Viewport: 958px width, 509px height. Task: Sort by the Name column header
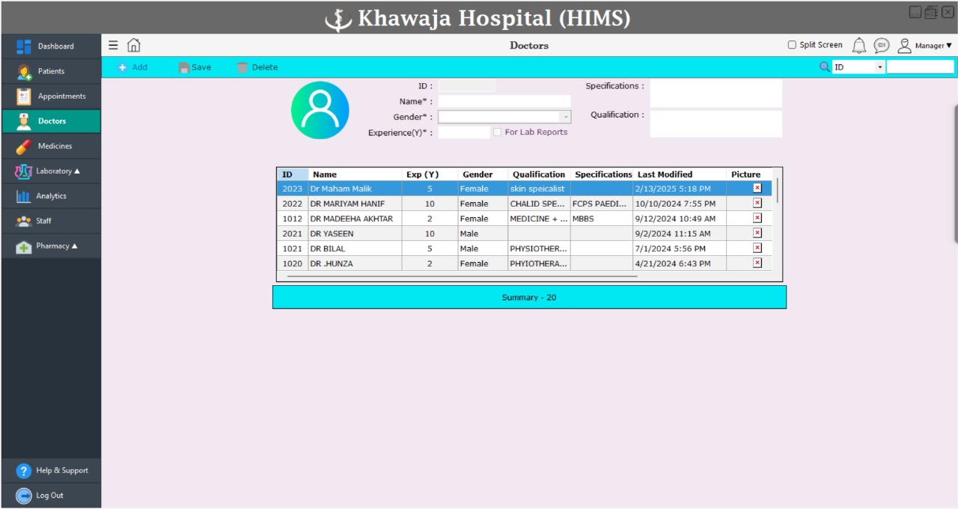click(x=355, y=174)
